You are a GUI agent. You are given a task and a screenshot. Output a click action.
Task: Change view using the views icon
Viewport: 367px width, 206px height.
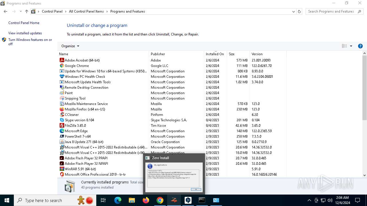click(x=344, y=46)
